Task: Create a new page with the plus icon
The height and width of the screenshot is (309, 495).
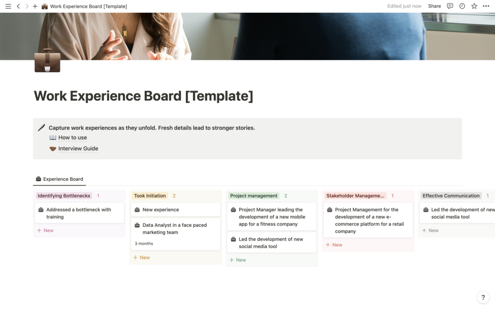Action: coord(34,6)
